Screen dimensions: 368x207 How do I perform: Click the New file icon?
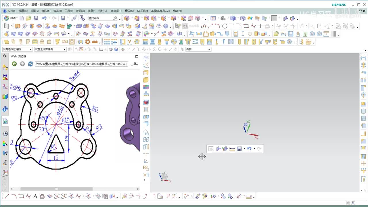(22, 18)
